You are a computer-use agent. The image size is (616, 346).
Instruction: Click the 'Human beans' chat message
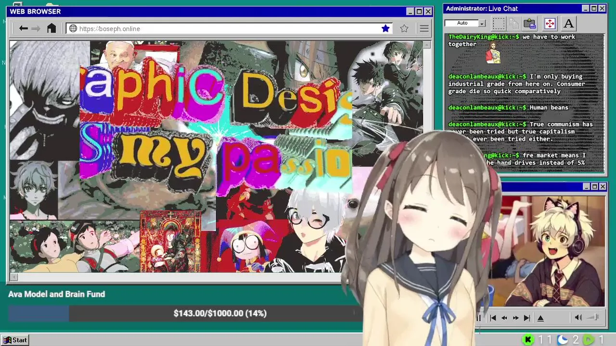coord(549,108)
